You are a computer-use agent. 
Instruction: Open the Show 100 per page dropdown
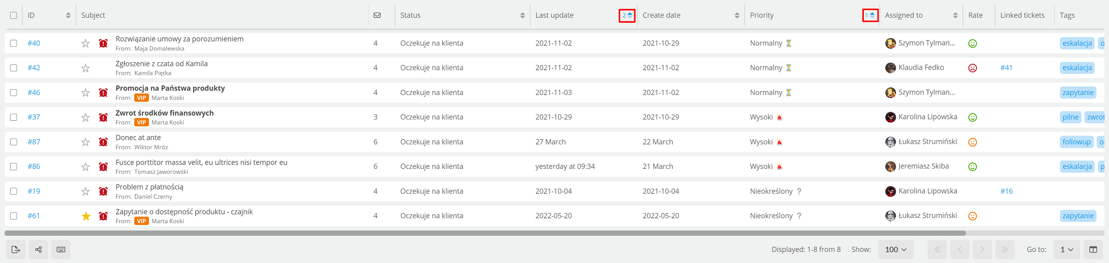pyautogui.click(x=895, y=249)
